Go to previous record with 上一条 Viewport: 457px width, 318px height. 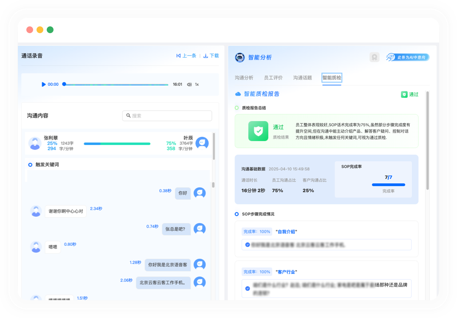(x=186, y=56)
